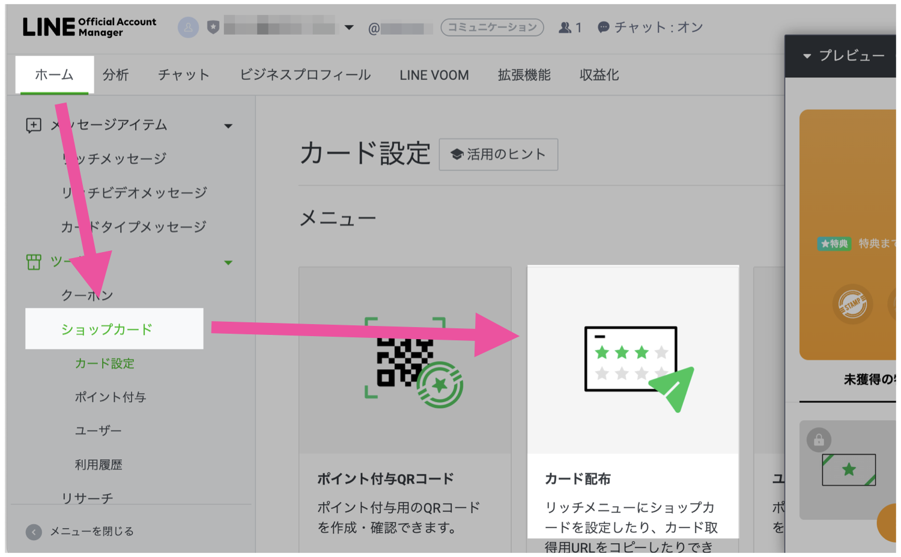Click the friends count person icon
The height and width of the screenshot is (557, 901).
[x=565, y=26]
